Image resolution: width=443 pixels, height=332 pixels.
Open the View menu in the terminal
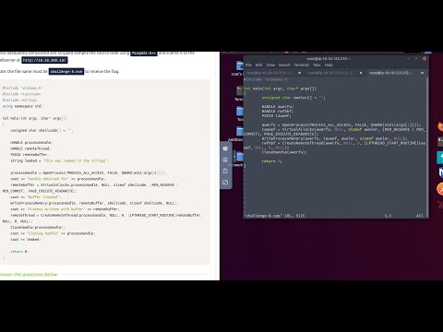coord(270,65)
